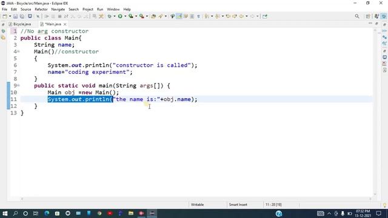This screenshot has width=388, height=218.
Task: Toggle Mark Occurrences highlighter button
Action: point(179,16)
